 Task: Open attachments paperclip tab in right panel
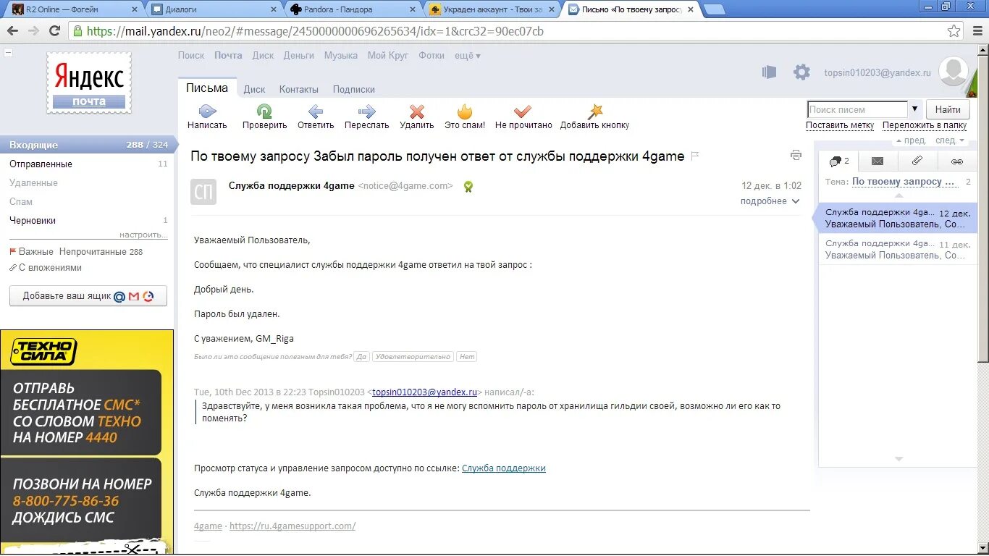pyautogui.click(x=917, y=161)
